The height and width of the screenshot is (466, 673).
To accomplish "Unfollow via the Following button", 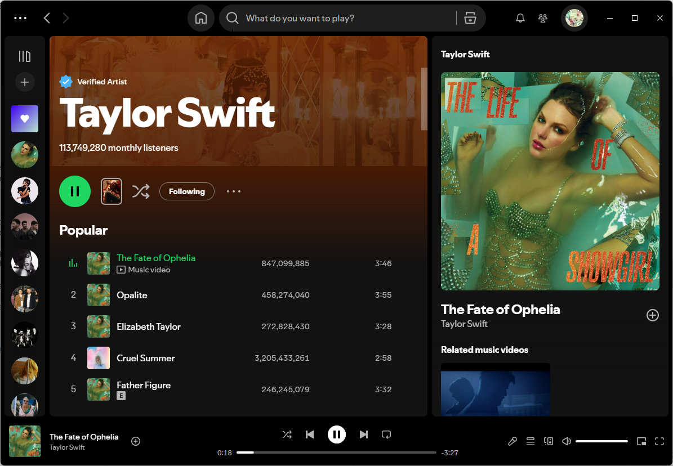I will (x=186, y=191).
